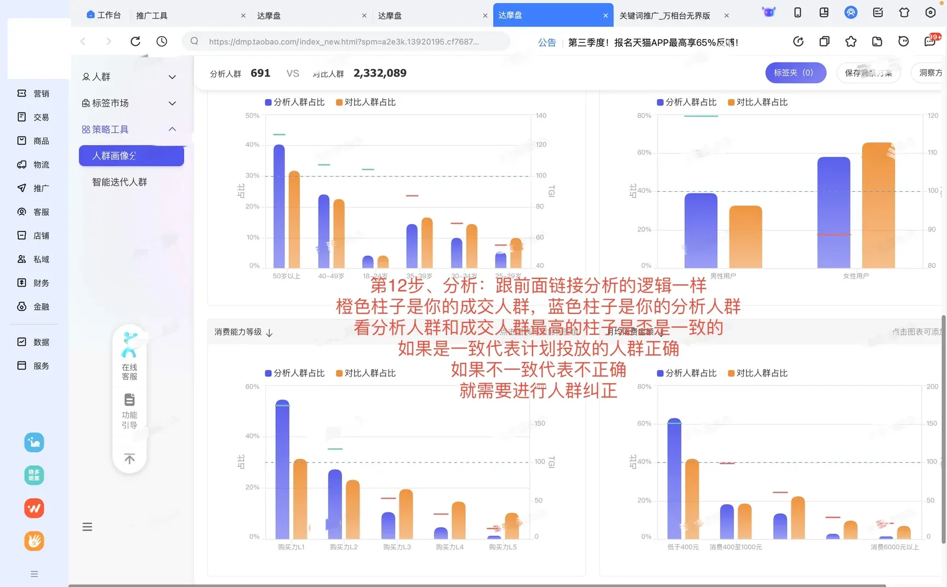Open 智能迭代人群 in the menu
Image resolution: width=947 pixels, height=587 pixels.
(119, 181)
